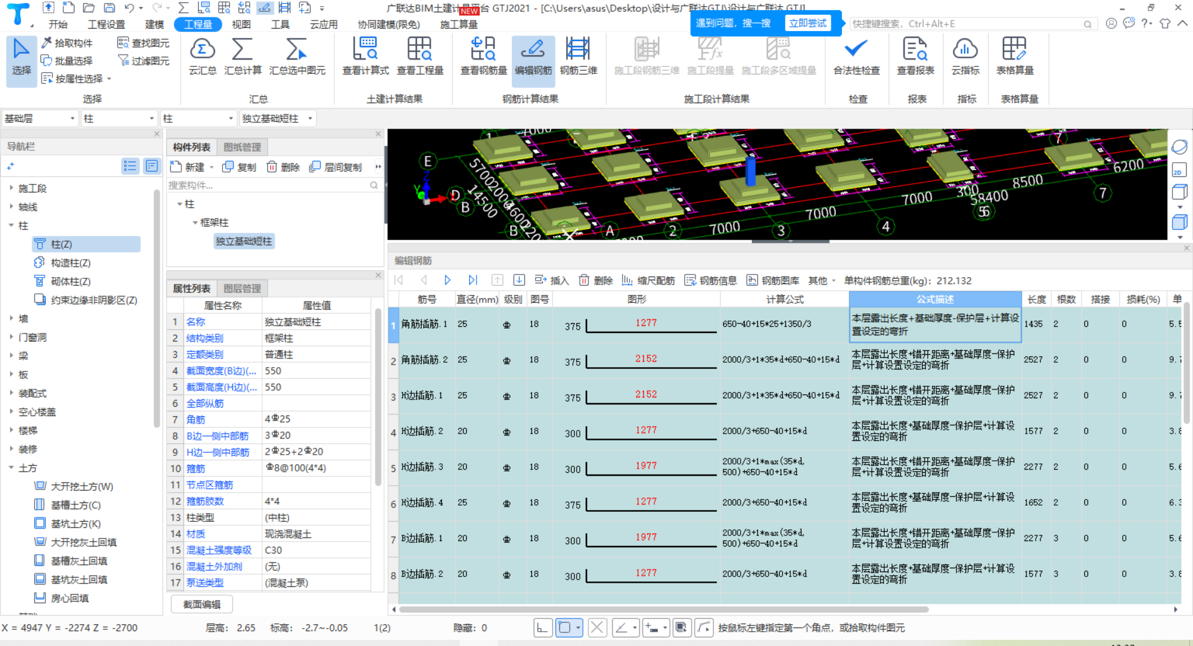Image resolution: width=1193 pixels, height=646 pixels.
Task: Open 开始 ribbon tab
Action: pyautogui.click(x=58, y=24)
